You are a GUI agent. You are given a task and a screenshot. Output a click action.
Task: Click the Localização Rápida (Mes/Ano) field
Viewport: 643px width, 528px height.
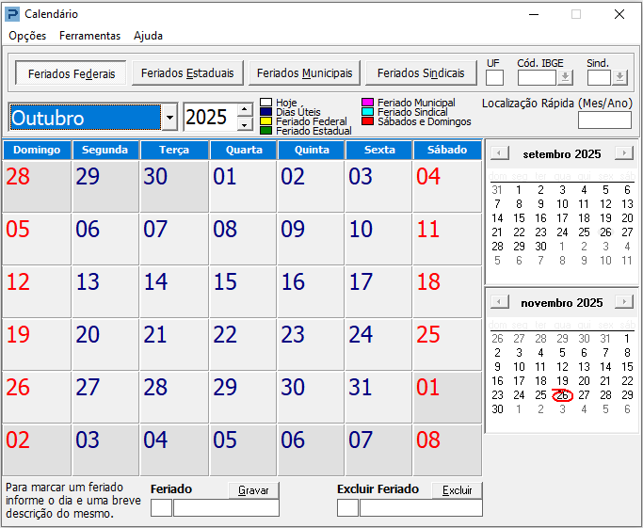[604, 120]
